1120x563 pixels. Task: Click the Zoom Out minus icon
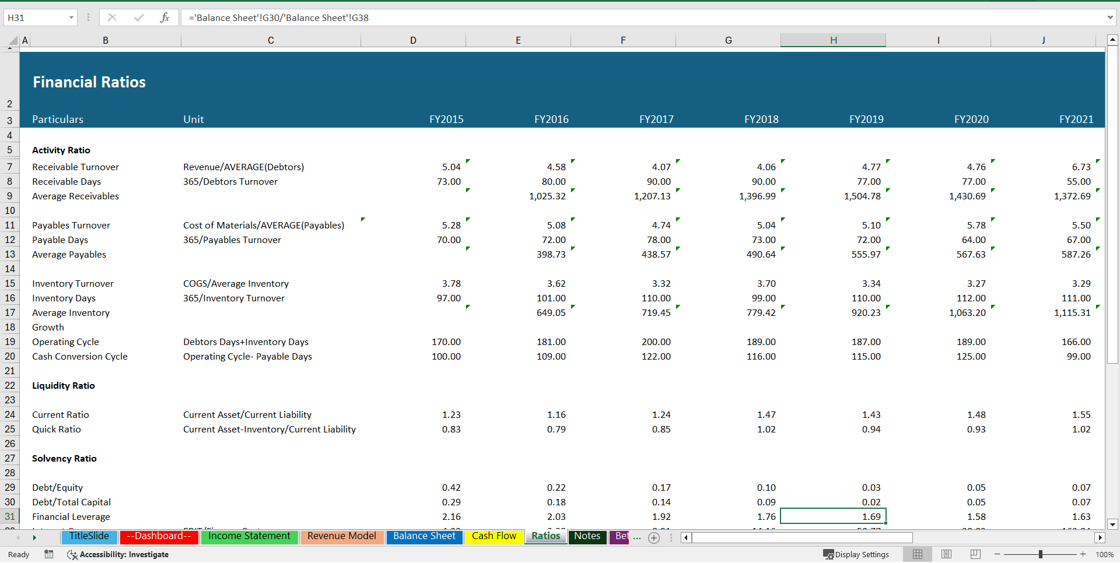pos(997,554)
